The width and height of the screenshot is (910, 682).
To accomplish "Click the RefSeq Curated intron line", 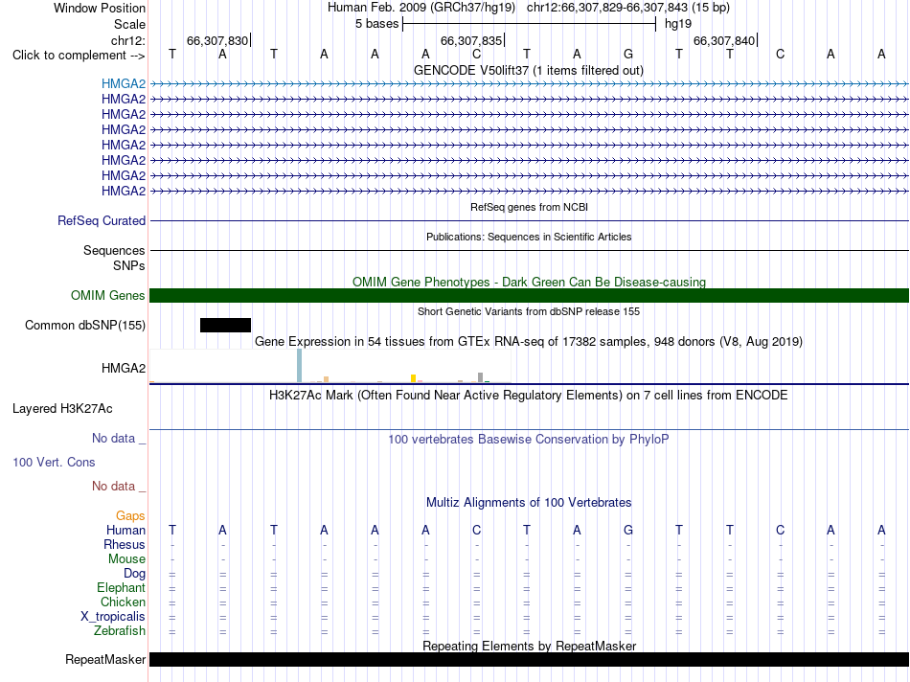I will pos(529,220).
